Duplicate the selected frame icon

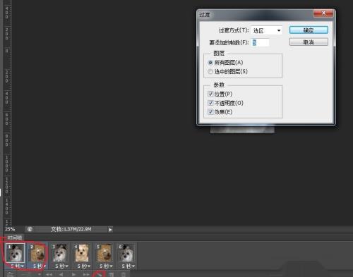[112, 274]
